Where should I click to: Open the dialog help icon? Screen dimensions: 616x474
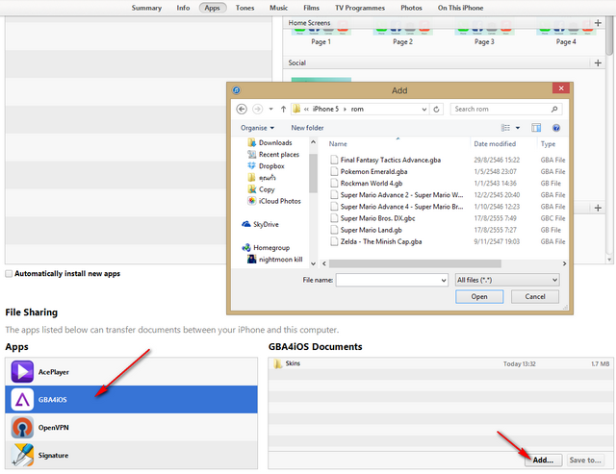coord(556,128)
